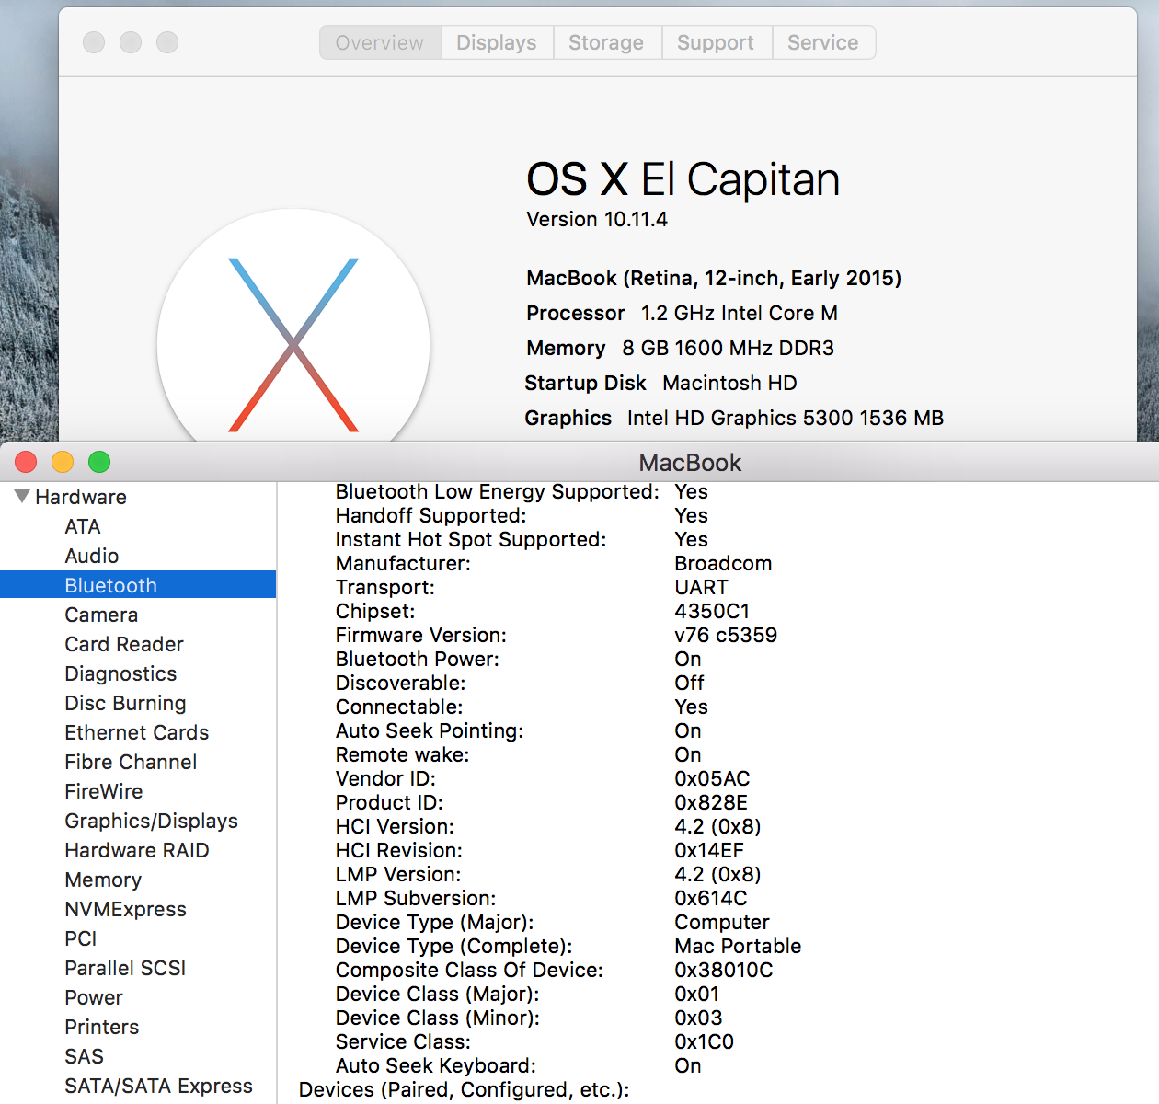Select ATA in the hardware list
The height and width of the screenshot is (1104, 1159).
tap(83, 526)
